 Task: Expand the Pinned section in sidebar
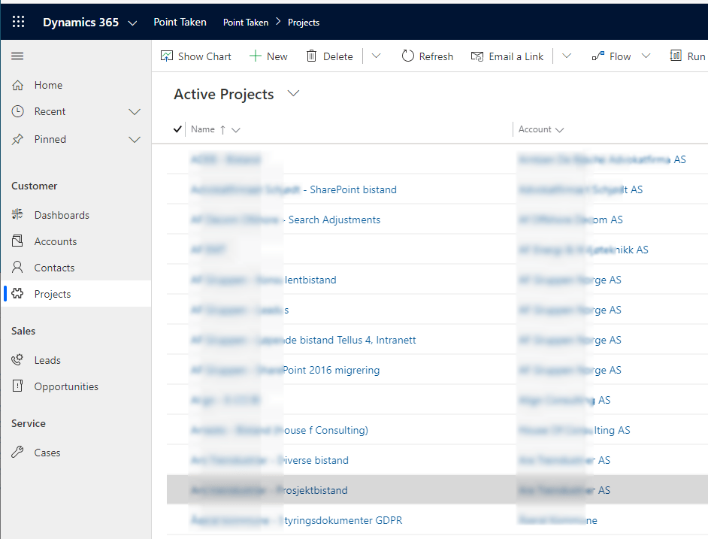click(135, 140)
